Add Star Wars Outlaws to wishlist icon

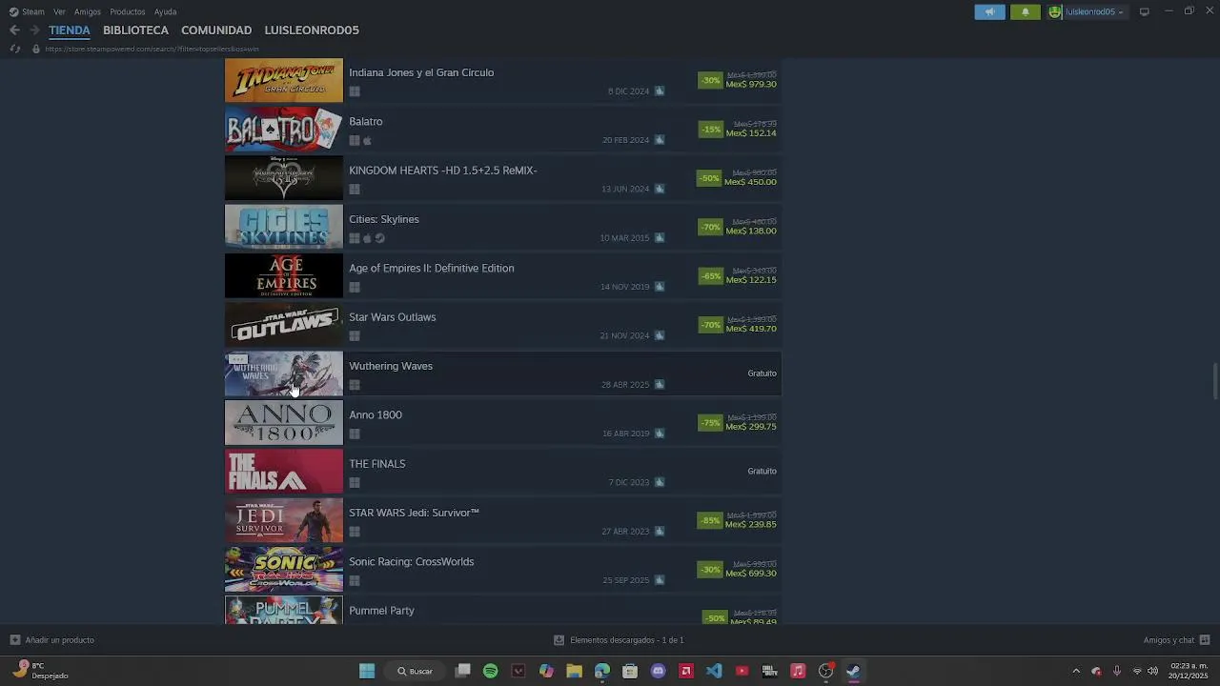(660, 335)
